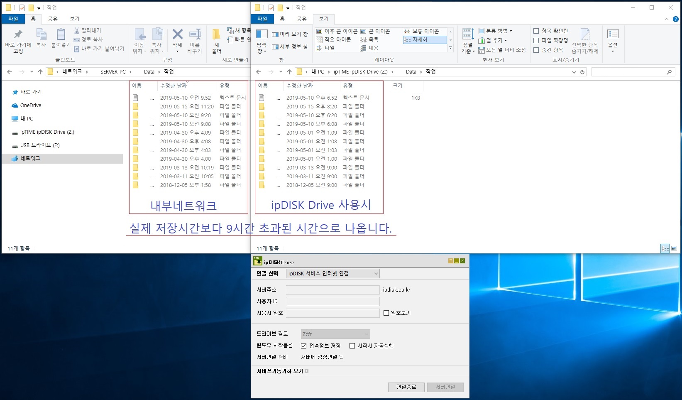The width and height of the screenshot is (682, 400).
Task: Click the large icons view icon in status bar
Action: [674, 248]
